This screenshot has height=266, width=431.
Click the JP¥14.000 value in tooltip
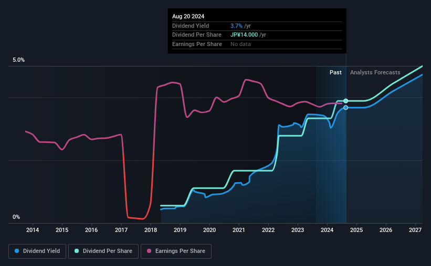[244, 35]
